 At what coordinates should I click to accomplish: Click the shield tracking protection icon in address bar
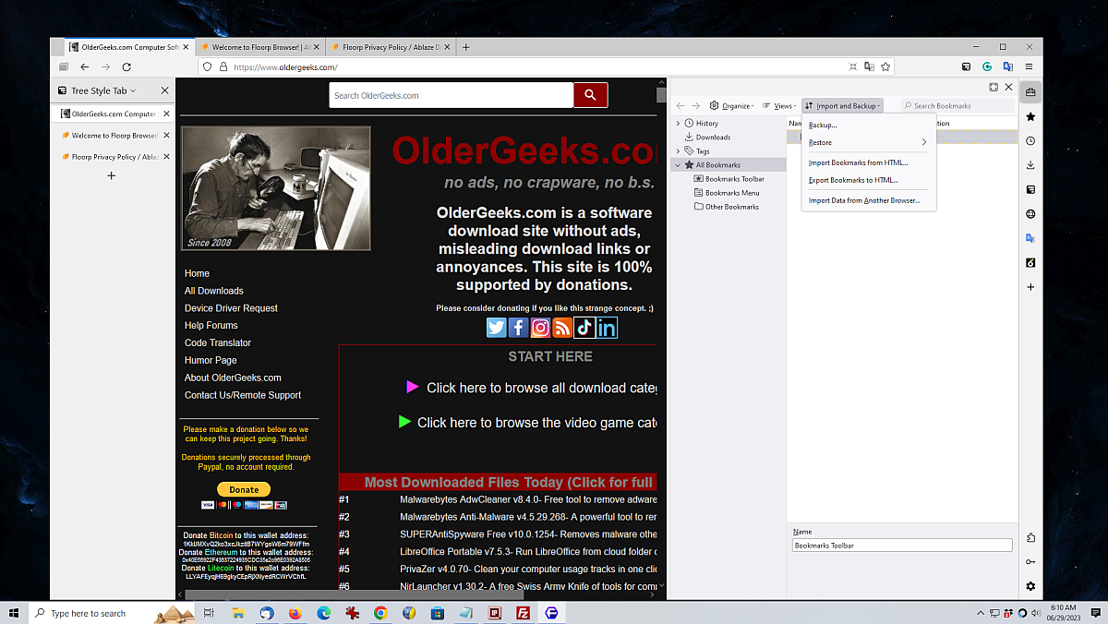coord(208,66)
